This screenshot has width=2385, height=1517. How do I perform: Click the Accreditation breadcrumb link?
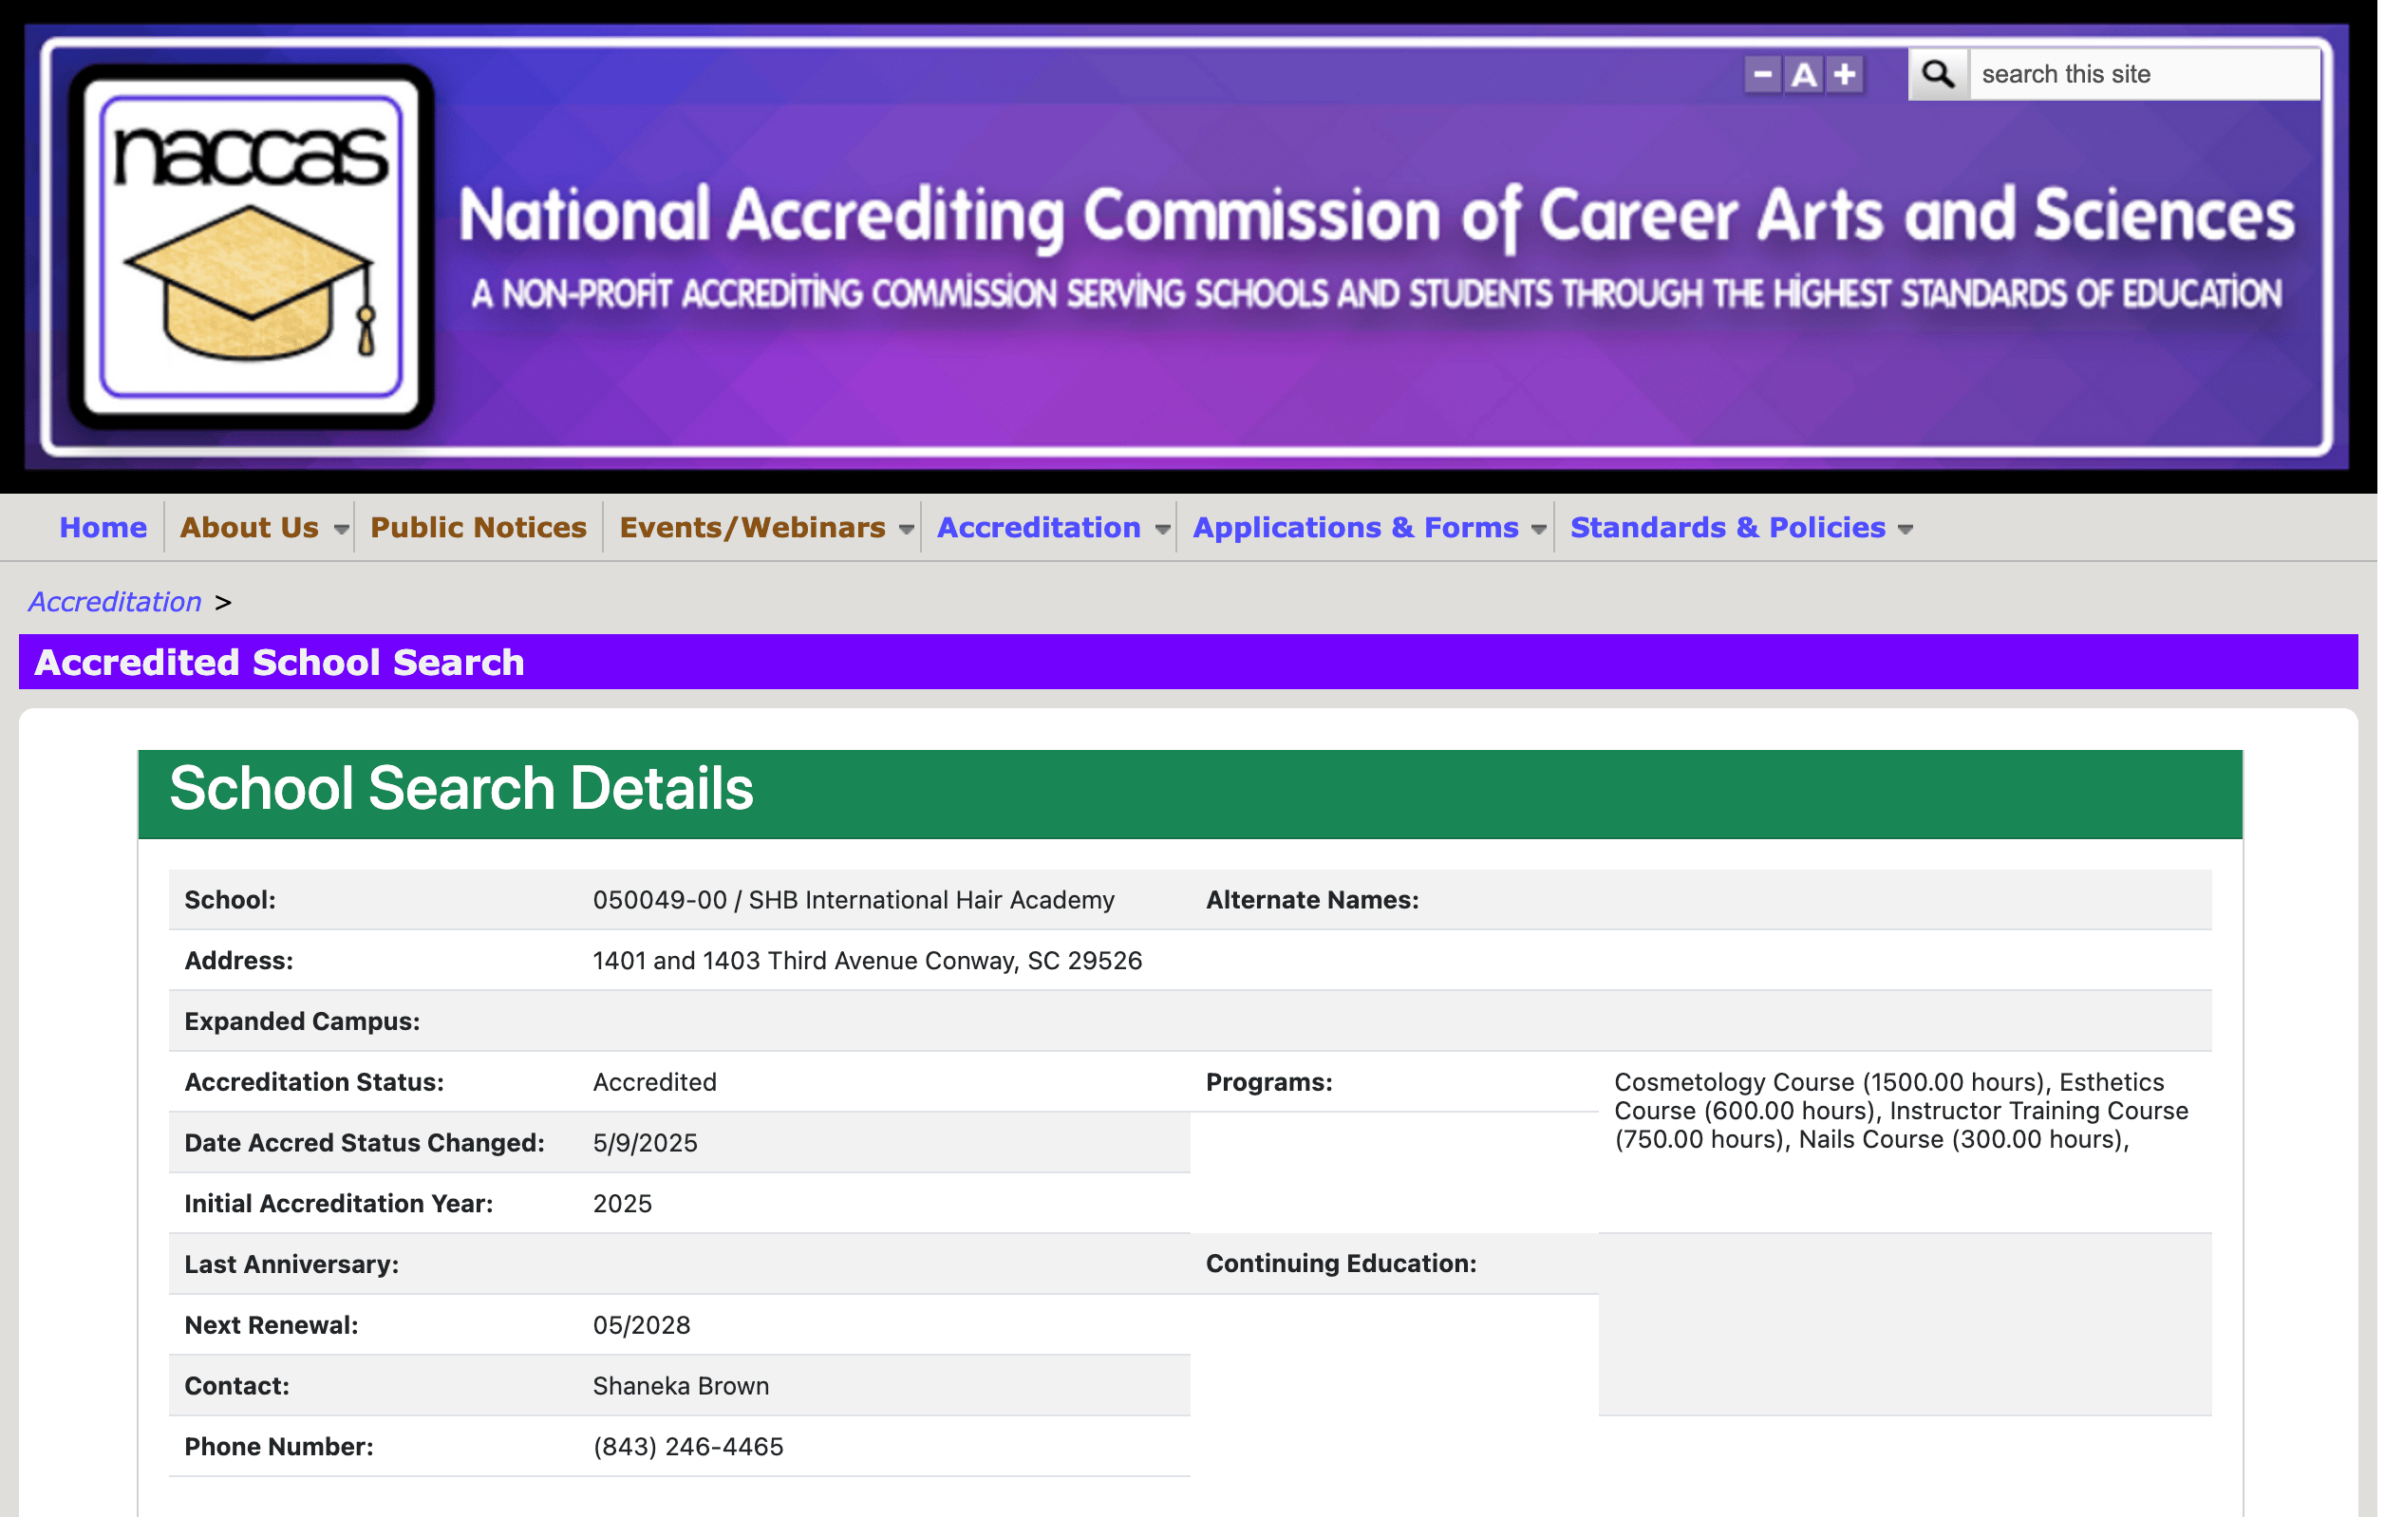pyautogui.click(x=115, y=602)
